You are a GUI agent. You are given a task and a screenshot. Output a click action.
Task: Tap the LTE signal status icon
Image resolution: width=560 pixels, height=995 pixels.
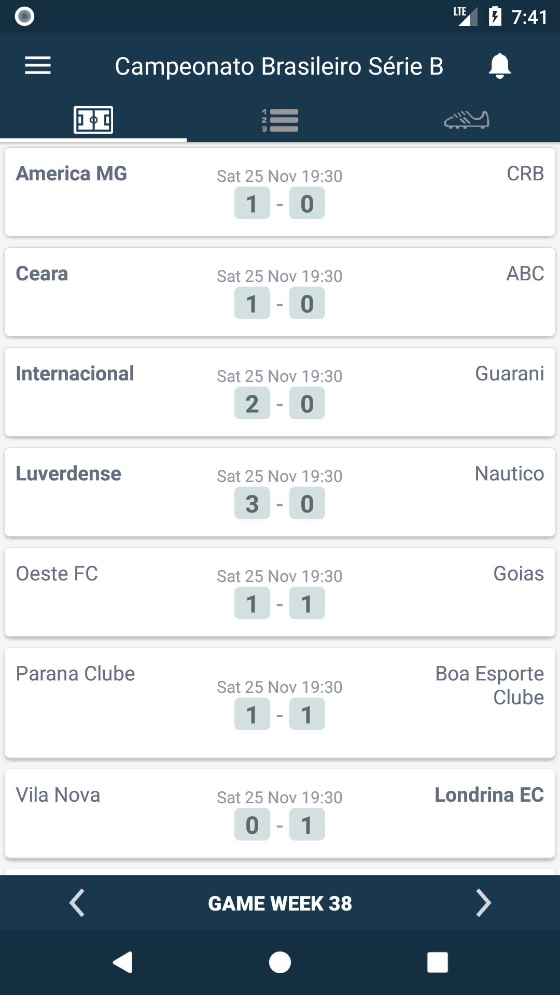pos(465,16)
